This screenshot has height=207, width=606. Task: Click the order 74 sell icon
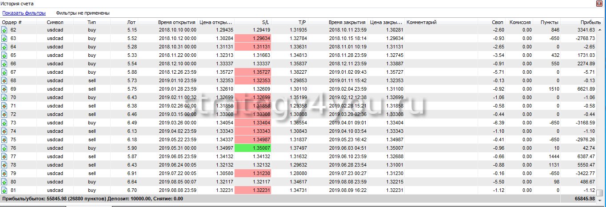click(x=4, y=131)
